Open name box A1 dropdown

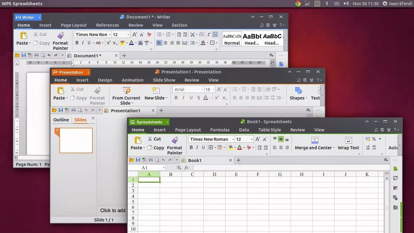(x=164, y=168)
